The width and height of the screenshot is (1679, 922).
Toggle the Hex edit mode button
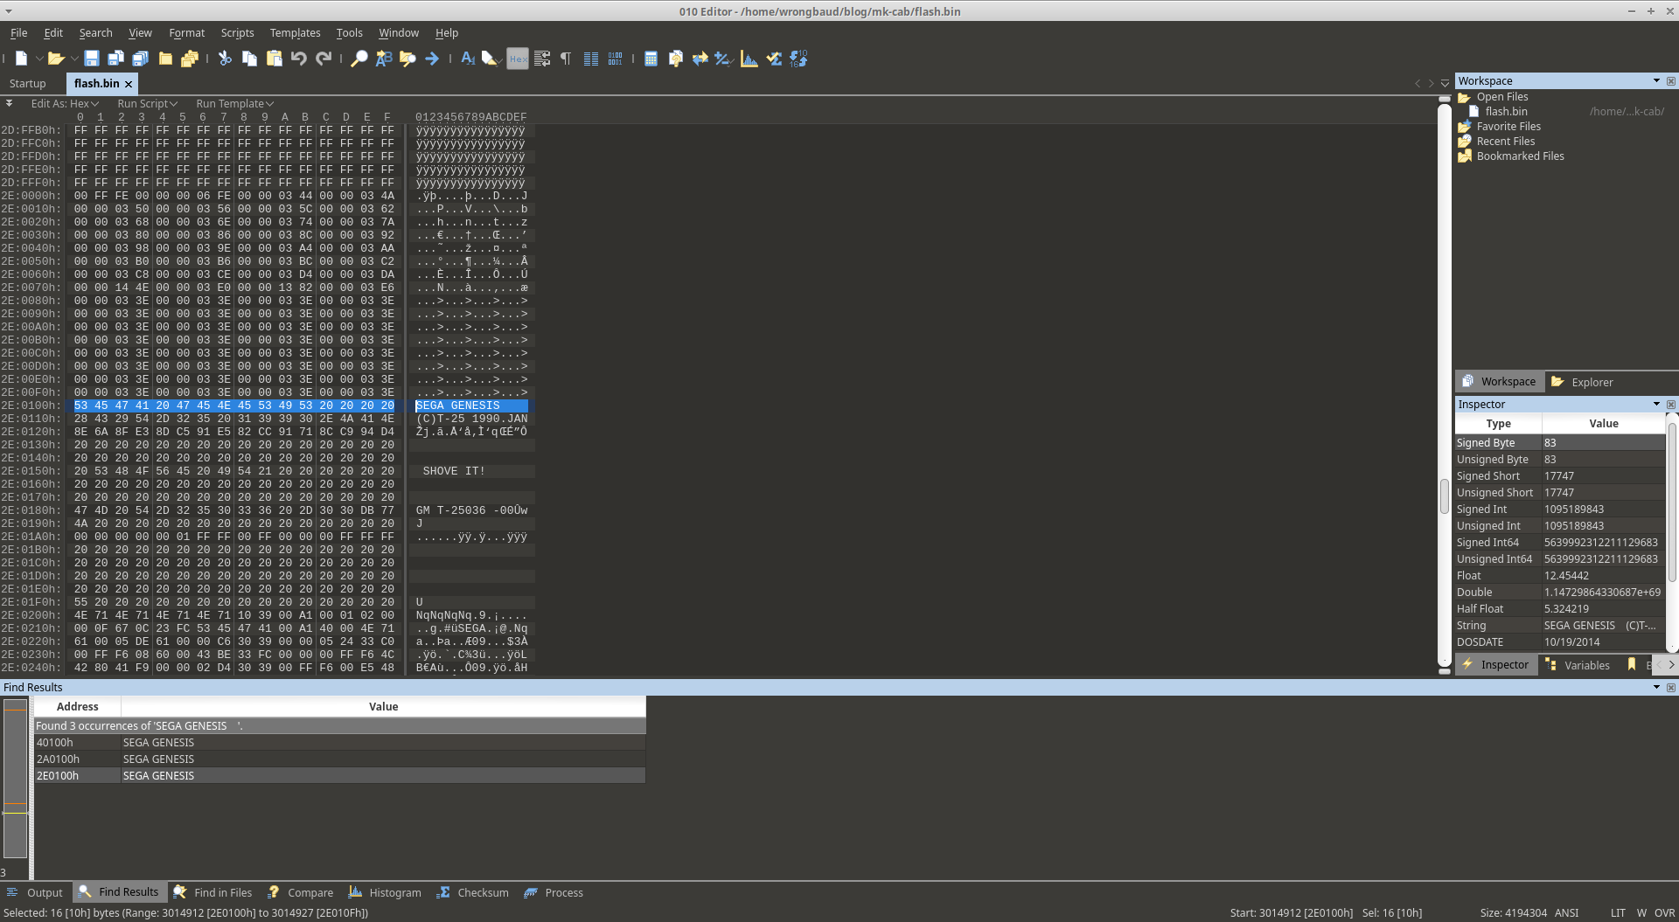[x=518, y=59]
